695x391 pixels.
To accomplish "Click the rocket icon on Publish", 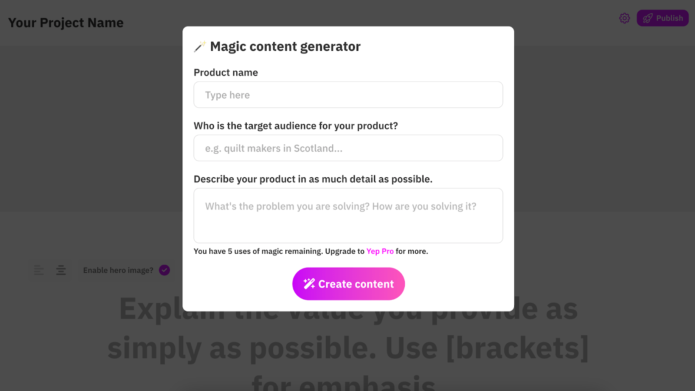I will pos(648,18).
